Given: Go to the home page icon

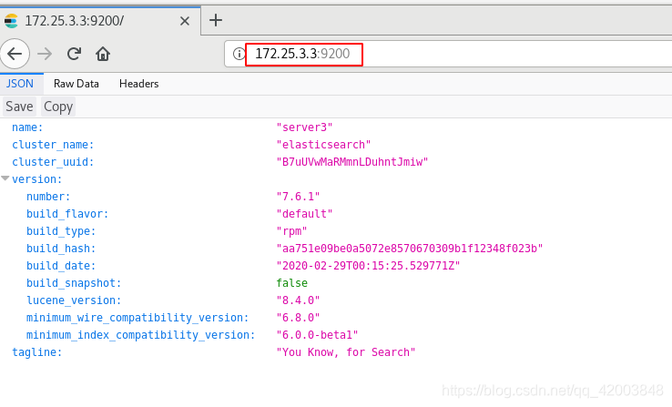Looking at the screenshot, I should 103,54.
